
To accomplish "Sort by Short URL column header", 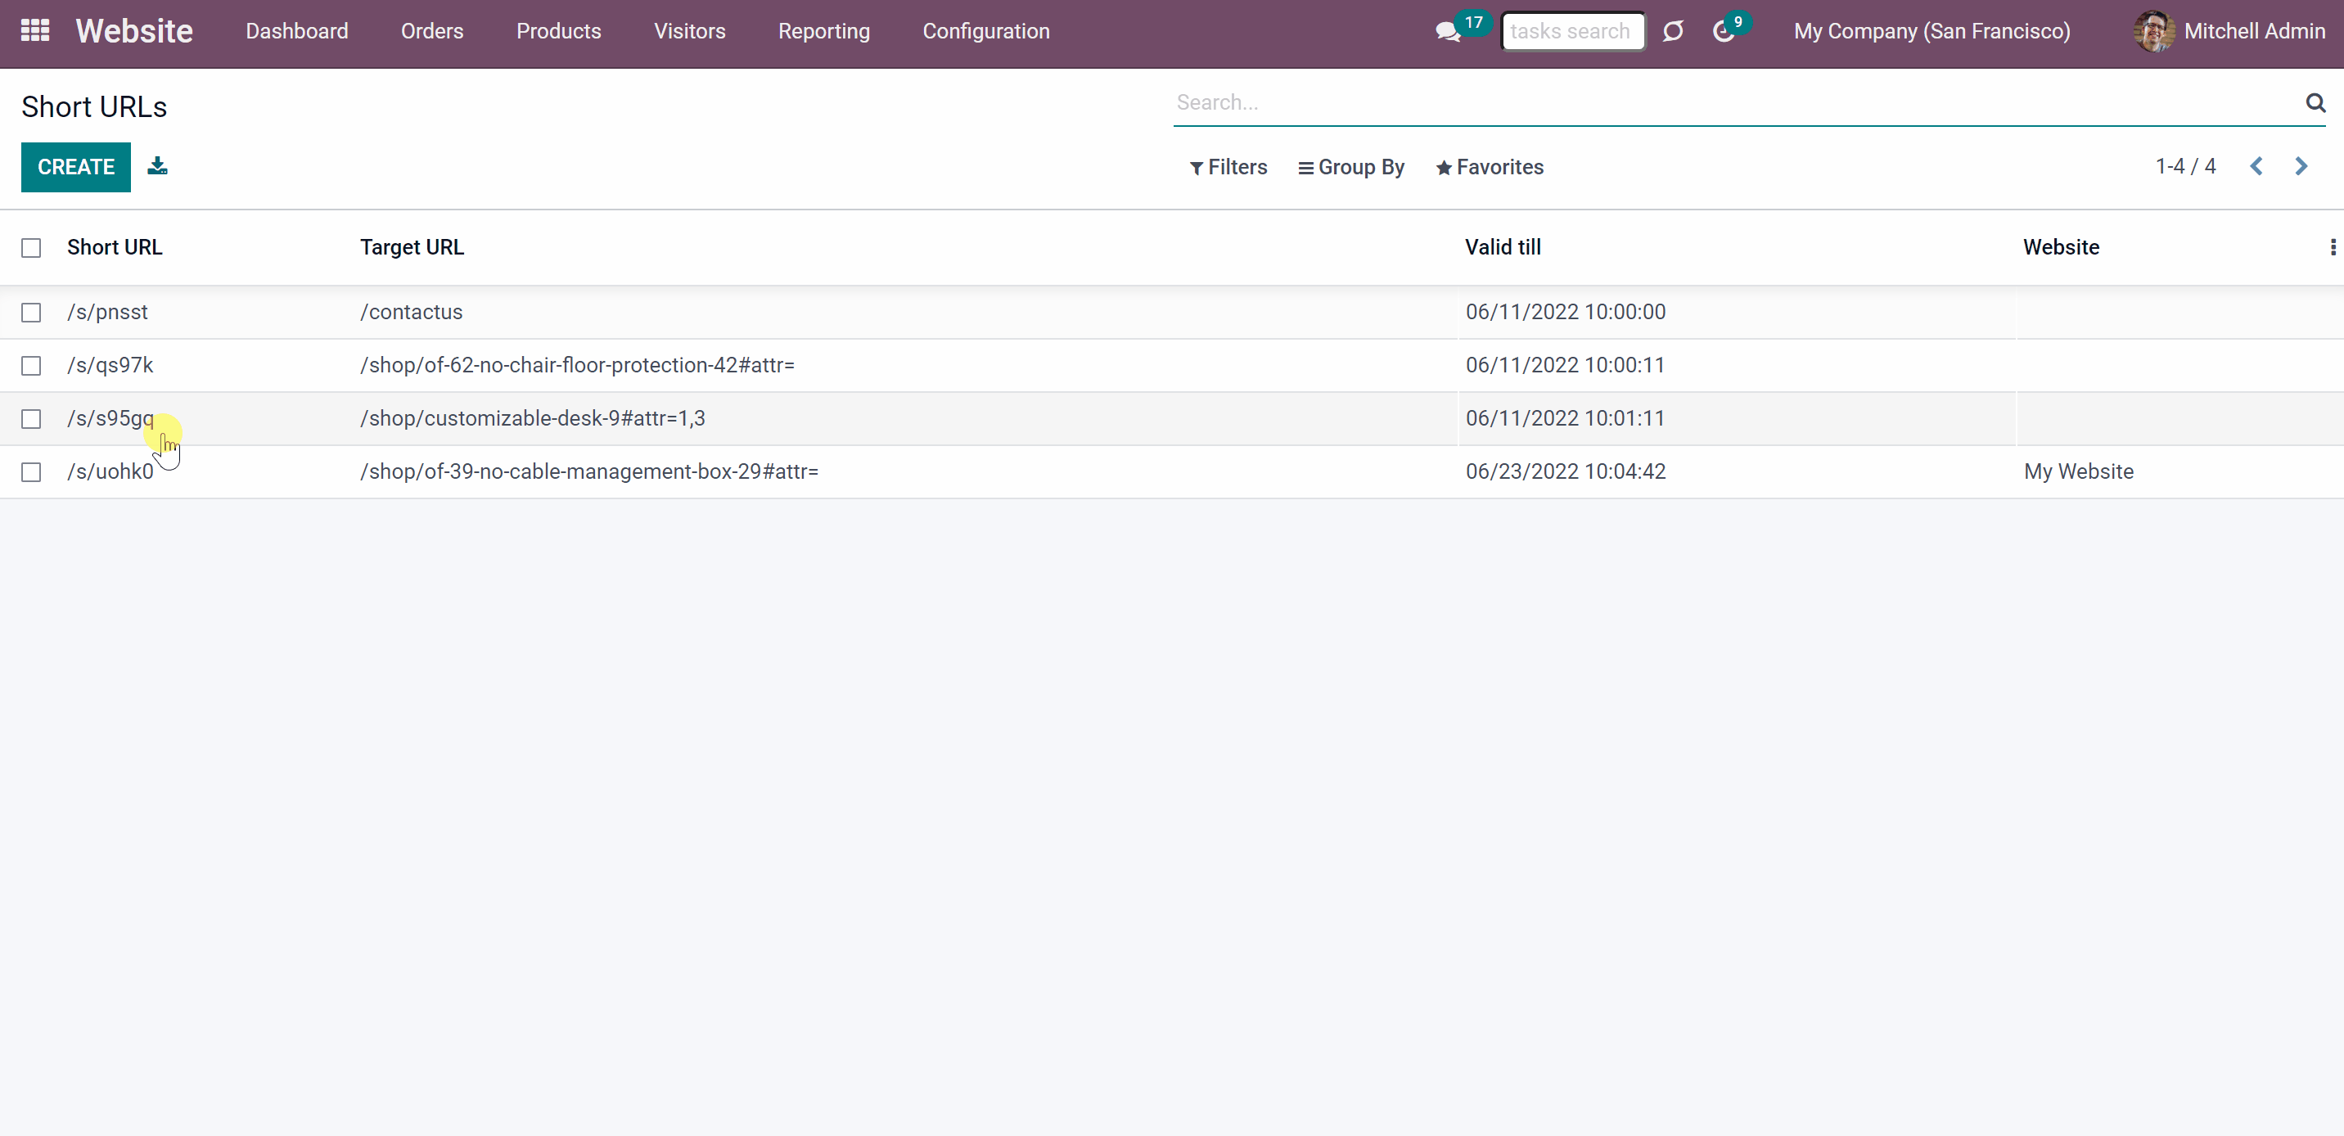I will pos(115,248).
